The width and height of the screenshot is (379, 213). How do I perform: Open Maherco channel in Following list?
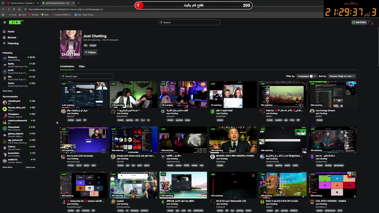tap(19, 59)
